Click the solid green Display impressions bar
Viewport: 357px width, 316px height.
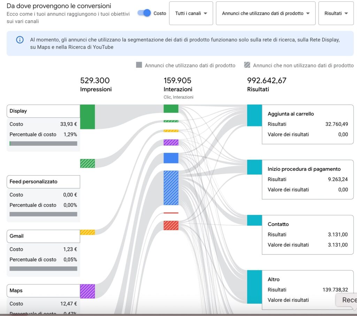tap(87, 117)
